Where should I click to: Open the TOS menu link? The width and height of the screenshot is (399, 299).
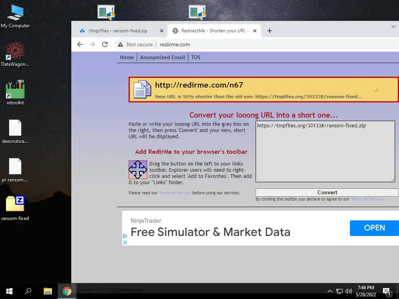[x=196, y=58]
